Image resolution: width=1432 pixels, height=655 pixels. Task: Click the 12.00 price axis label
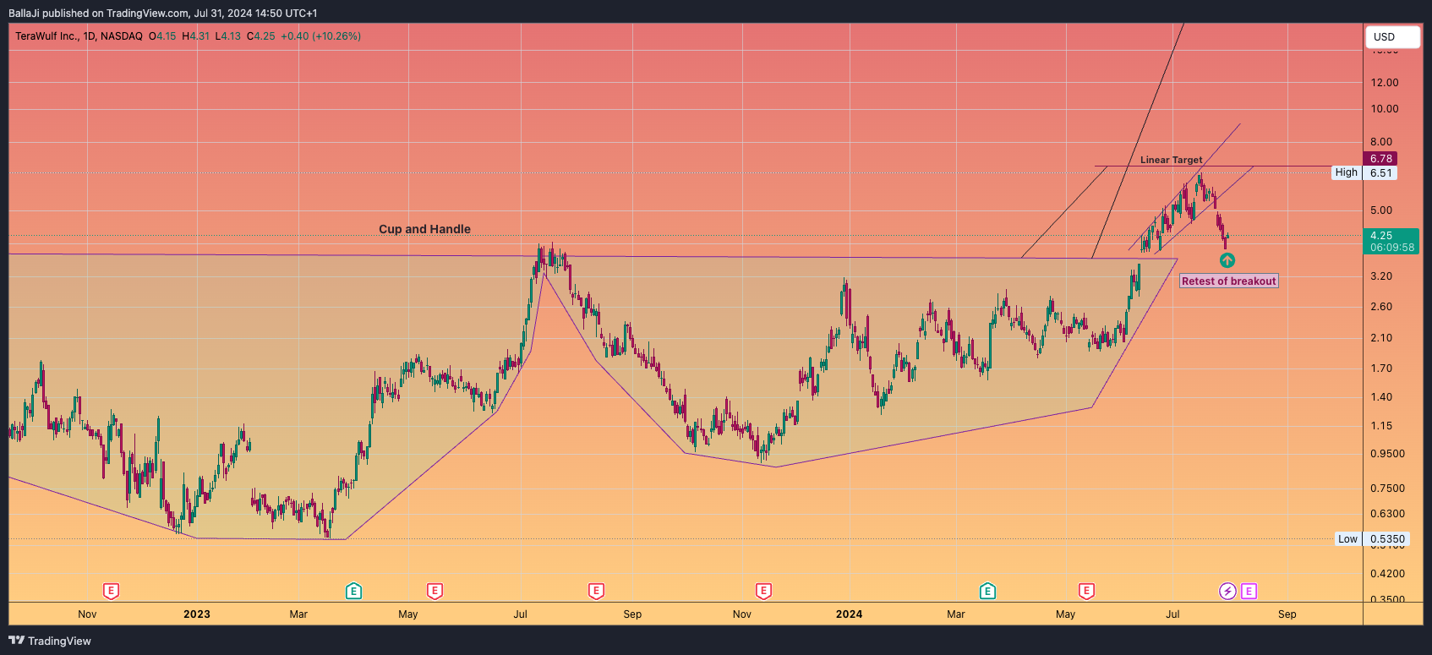click(1385, 83)
